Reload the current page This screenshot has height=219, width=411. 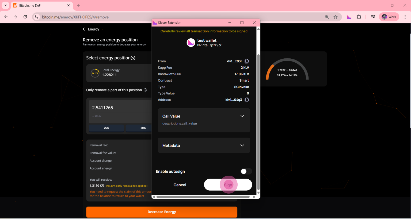[x=25, y=17]
